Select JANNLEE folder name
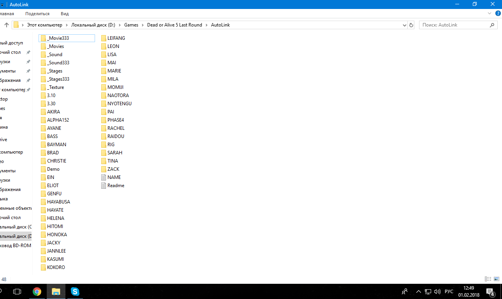 (56, 251)
